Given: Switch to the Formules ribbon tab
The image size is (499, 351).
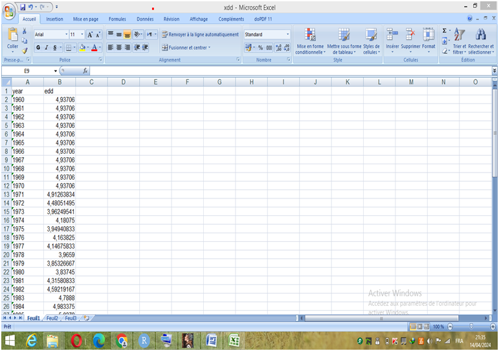Looking at the screenshot, I should click(x=117, y=19).
